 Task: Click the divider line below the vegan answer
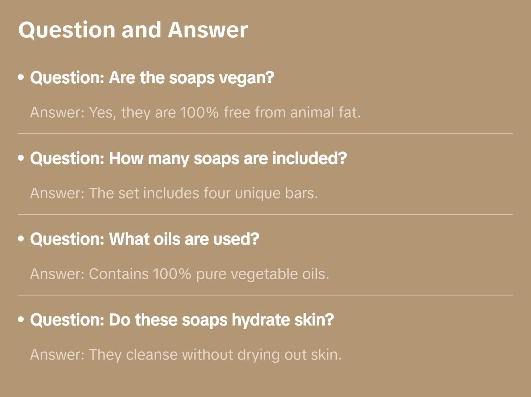pyautogui.click(x=265, y=134)
